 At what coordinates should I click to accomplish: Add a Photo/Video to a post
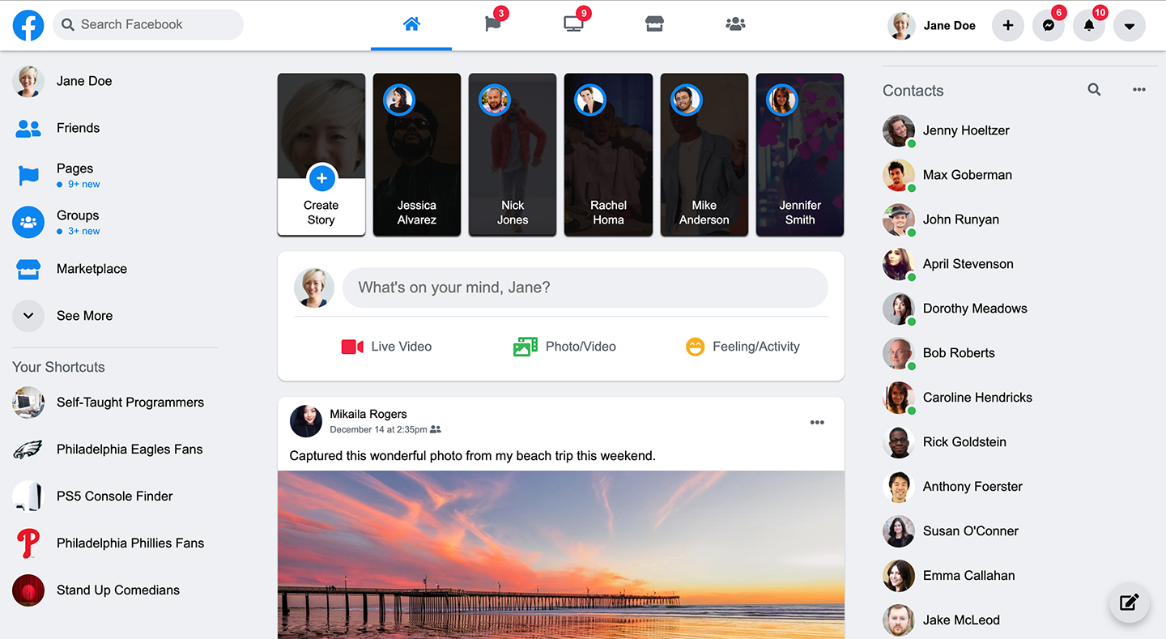[x=564, y=346]
